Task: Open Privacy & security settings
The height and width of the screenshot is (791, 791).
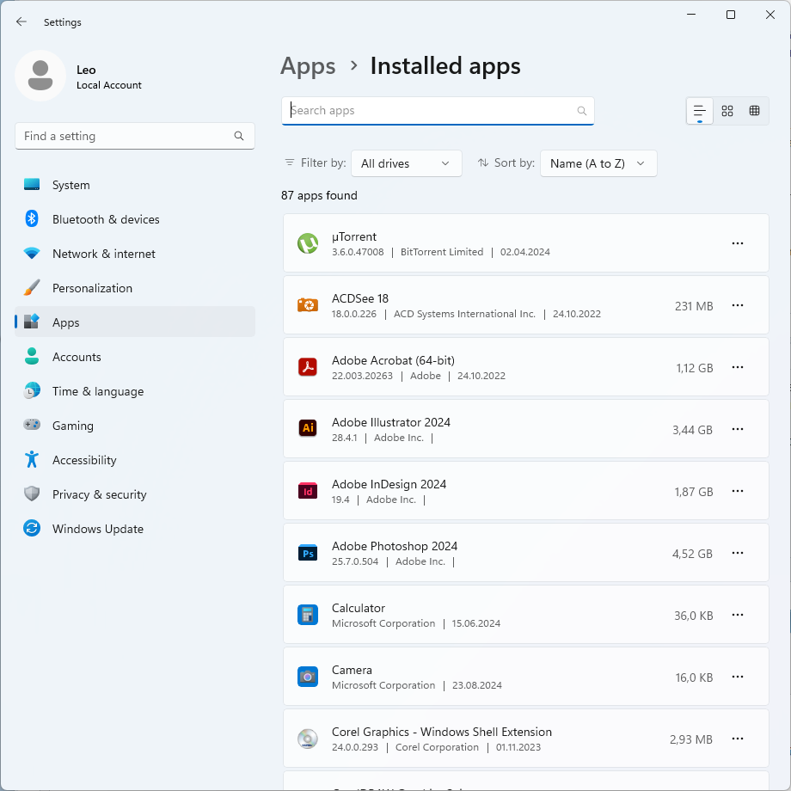Action: coord(135,494)
